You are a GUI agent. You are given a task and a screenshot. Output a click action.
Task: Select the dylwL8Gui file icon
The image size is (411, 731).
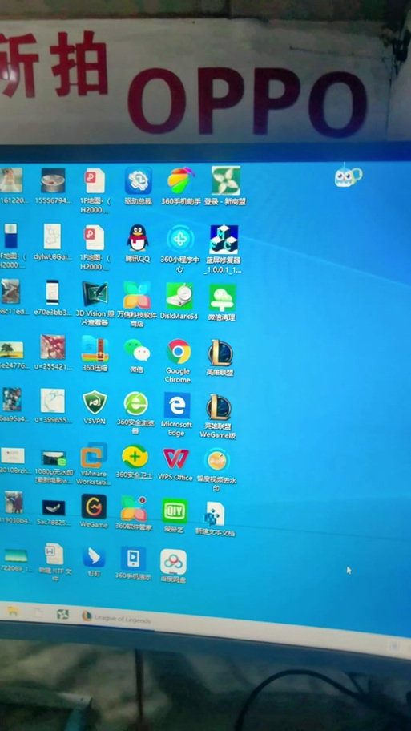[53, 241]
